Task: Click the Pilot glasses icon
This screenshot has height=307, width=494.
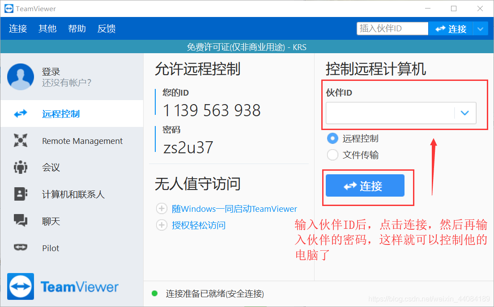Action: click(21, 247)
